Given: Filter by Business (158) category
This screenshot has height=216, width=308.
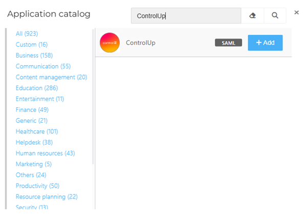Looking at the screenshot, I should [34, 55].
